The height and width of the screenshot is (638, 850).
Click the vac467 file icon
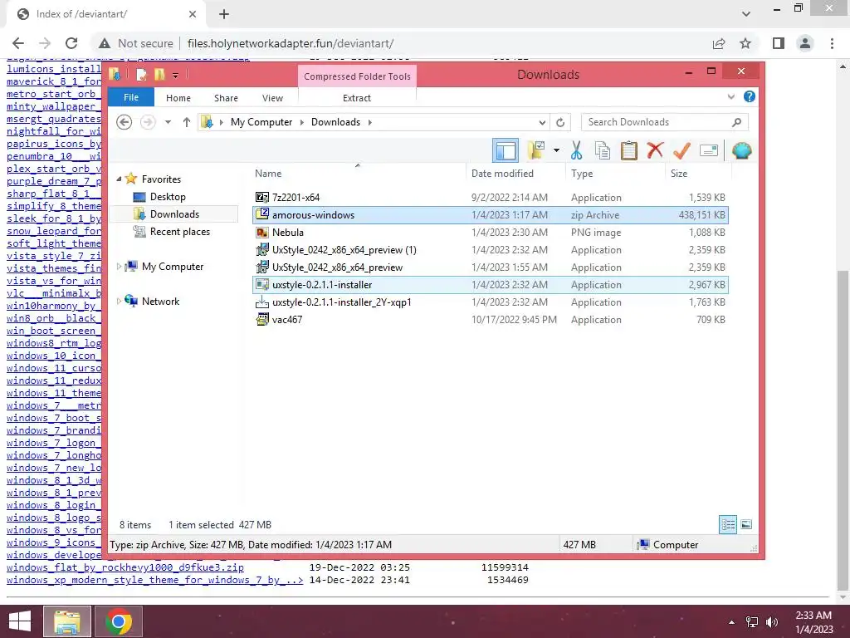pos(262,320)
